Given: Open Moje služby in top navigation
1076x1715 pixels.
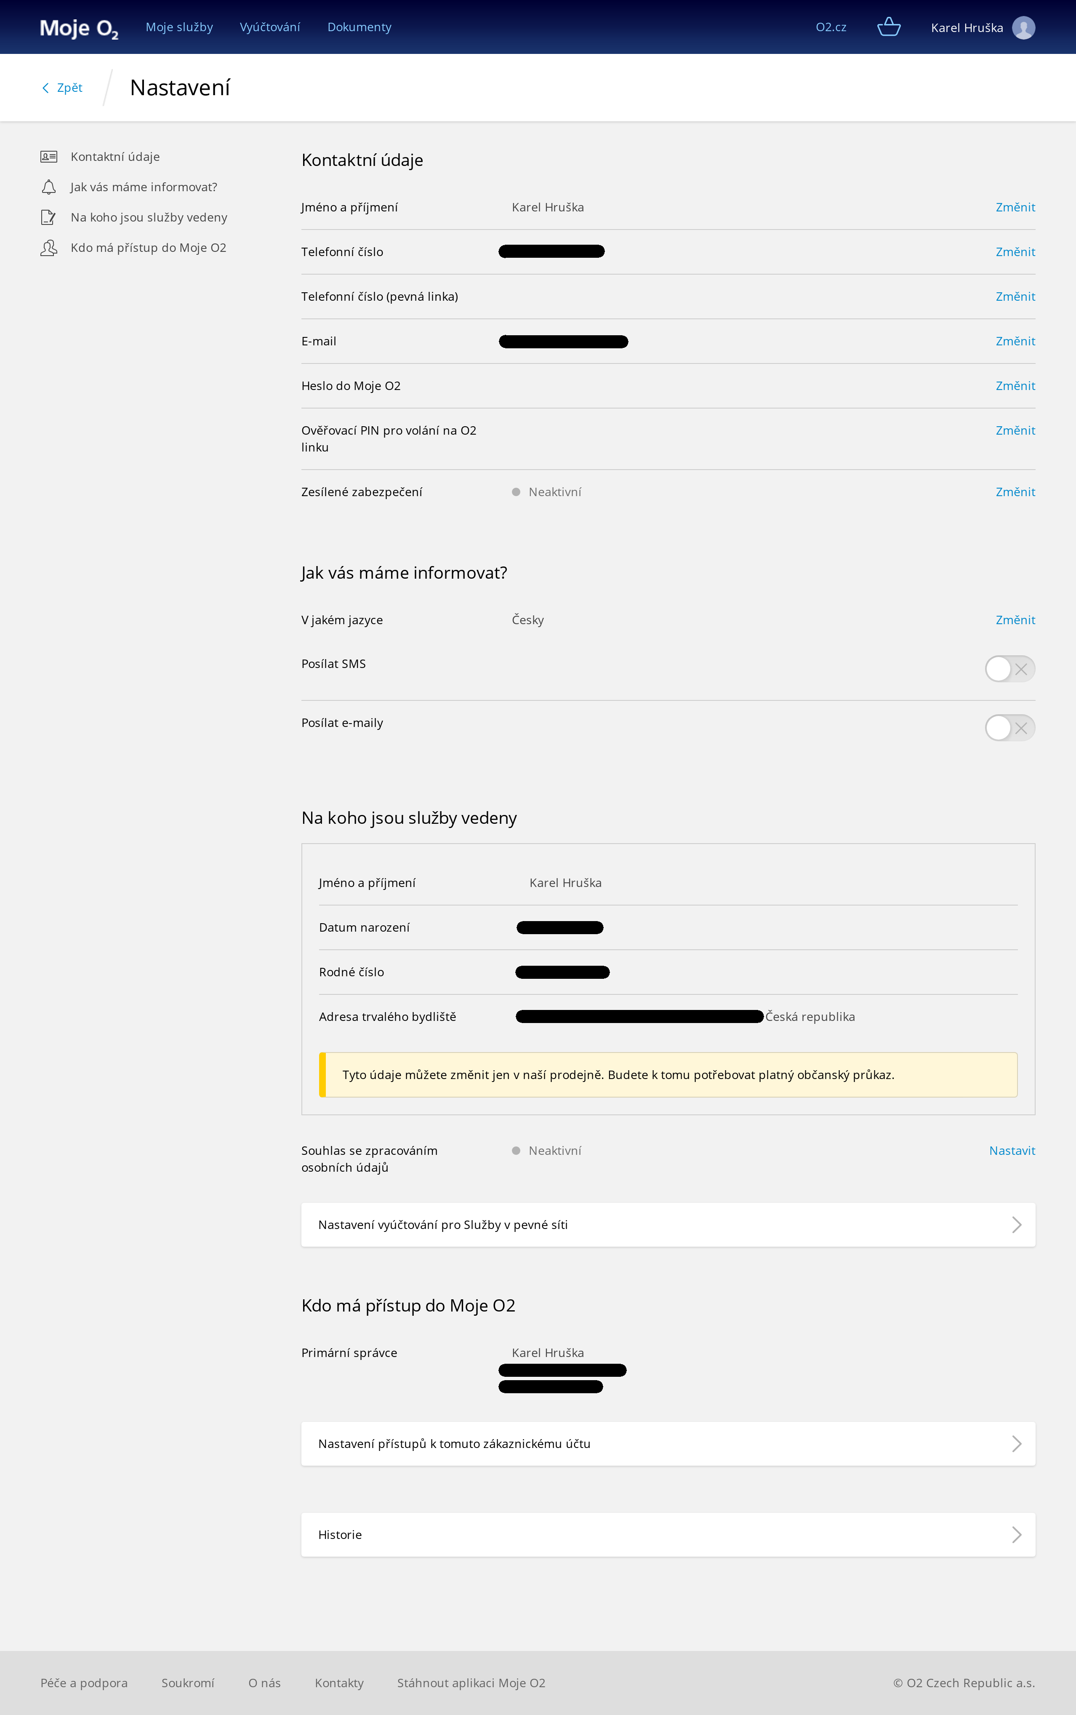Looking at the screenshot, I should [179, 27].
